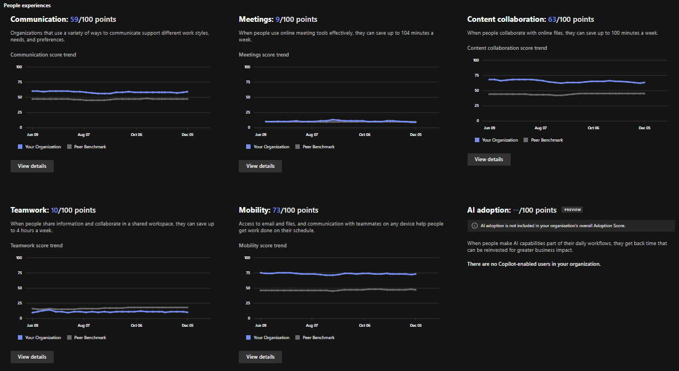
Task: Open View details for Communication
Action: point(32,166)
